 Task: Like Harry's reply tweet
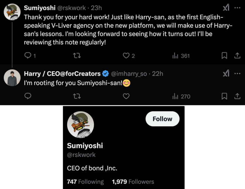pos(126,96)
